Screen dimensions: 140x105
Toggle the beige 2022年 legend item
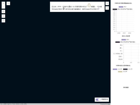coord(122,72)
